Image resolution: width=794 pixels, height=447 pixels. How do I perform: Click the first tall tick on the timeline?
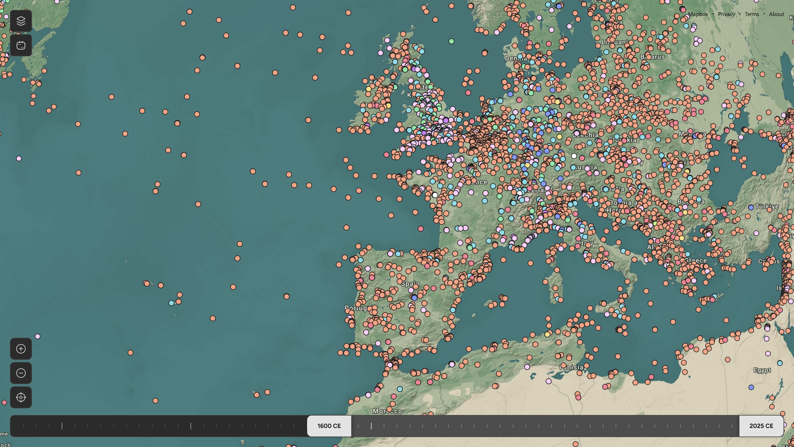62,426
